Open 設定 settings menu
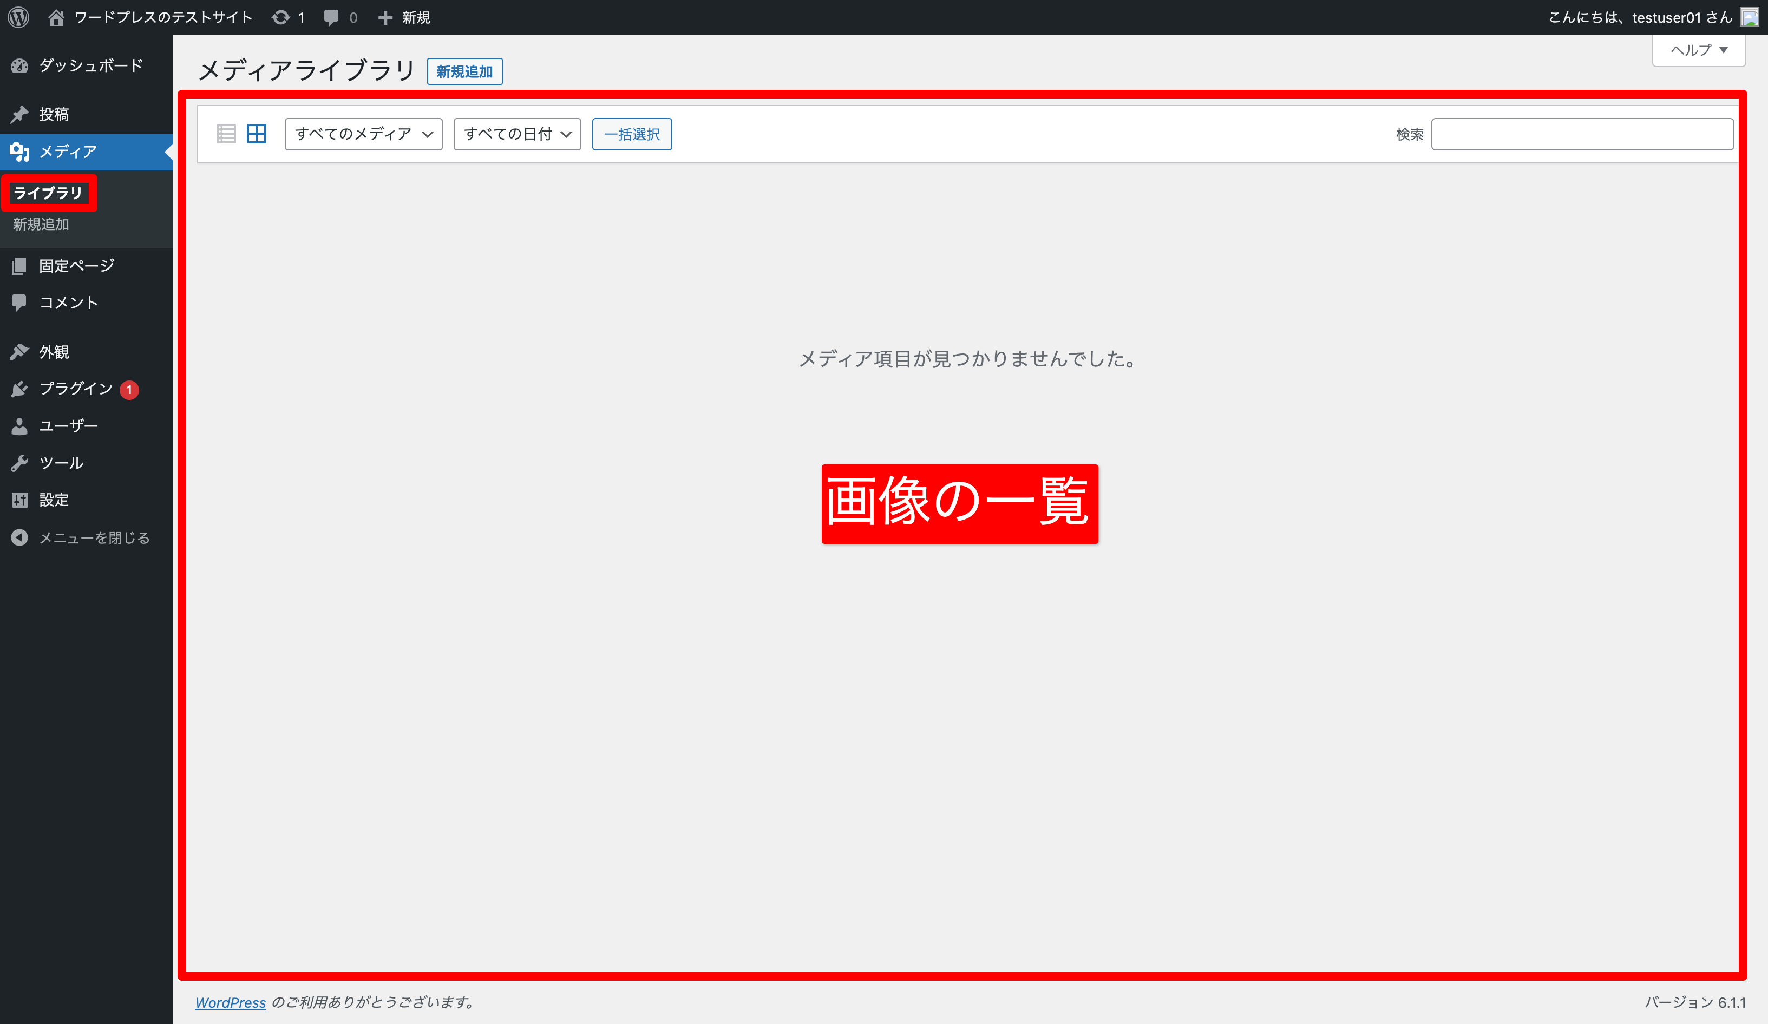The width and height of the screenshot is (1768, 1024). point(86,500)
